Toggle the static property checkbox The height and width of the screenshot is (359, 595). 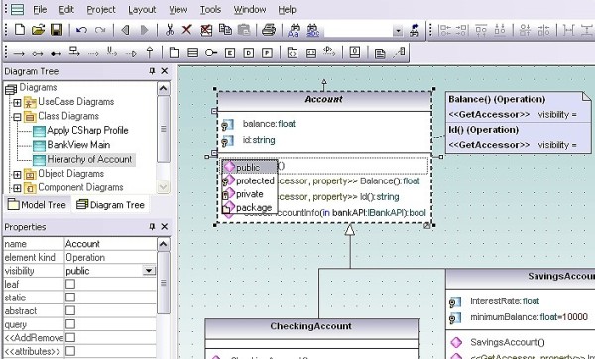[x=70, y=298]
